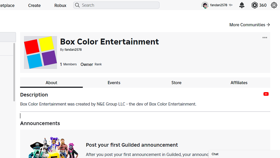This screenshot has height=158, width=280.
Task: Open the settings gear menu
Action: pyautogui.click(x=274, y=5)
